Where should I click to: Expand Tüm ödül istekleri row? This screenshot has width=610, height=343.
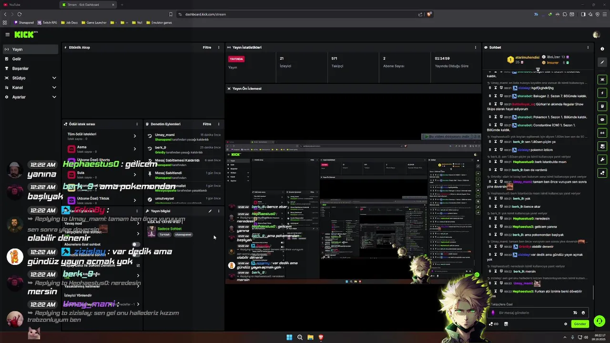click(102, 136)
